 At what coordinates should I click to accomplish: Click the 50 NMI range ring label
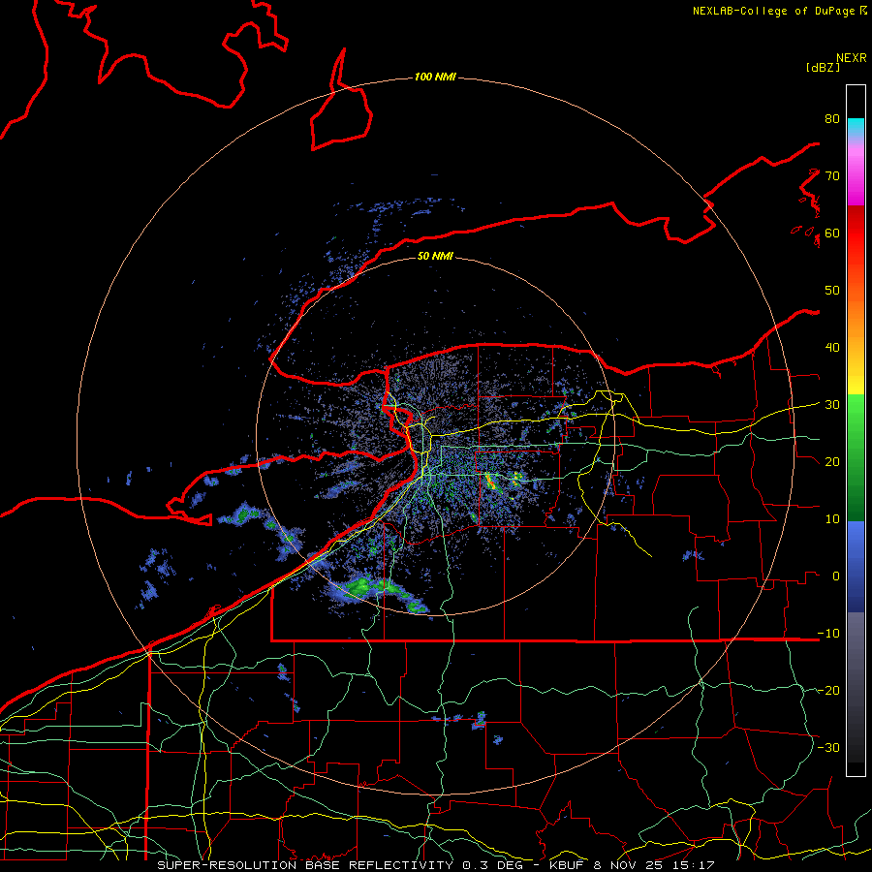tap(435, 256)
